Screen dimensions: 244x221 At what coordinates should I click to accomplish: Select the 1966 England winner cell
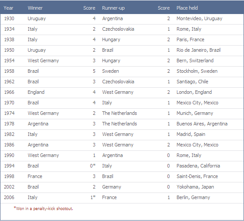click(x=36, y=92)
